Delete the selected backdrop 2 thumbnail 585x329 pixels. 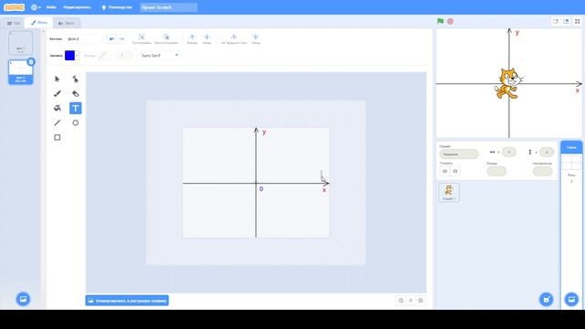pos(31,62)
